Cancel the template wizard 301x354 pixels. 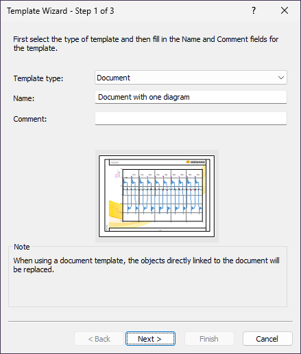tap(267, 338)
